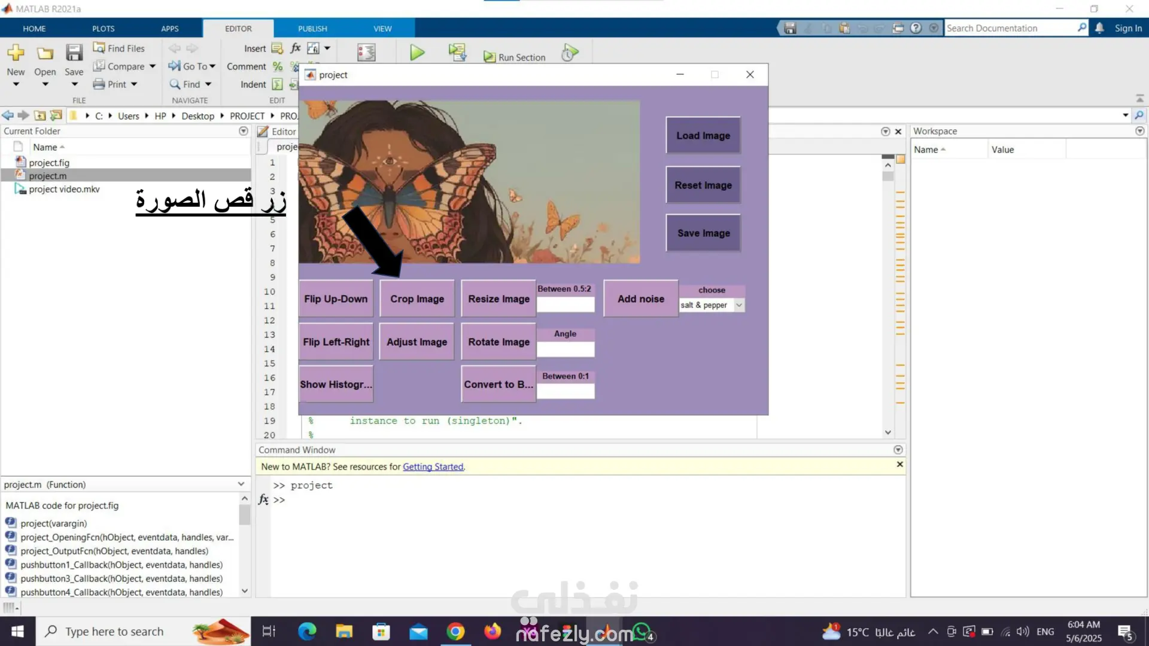Screen dimensions: 1149x646
Task: Click the smart Indent icon
Action: tap(278, 84)
